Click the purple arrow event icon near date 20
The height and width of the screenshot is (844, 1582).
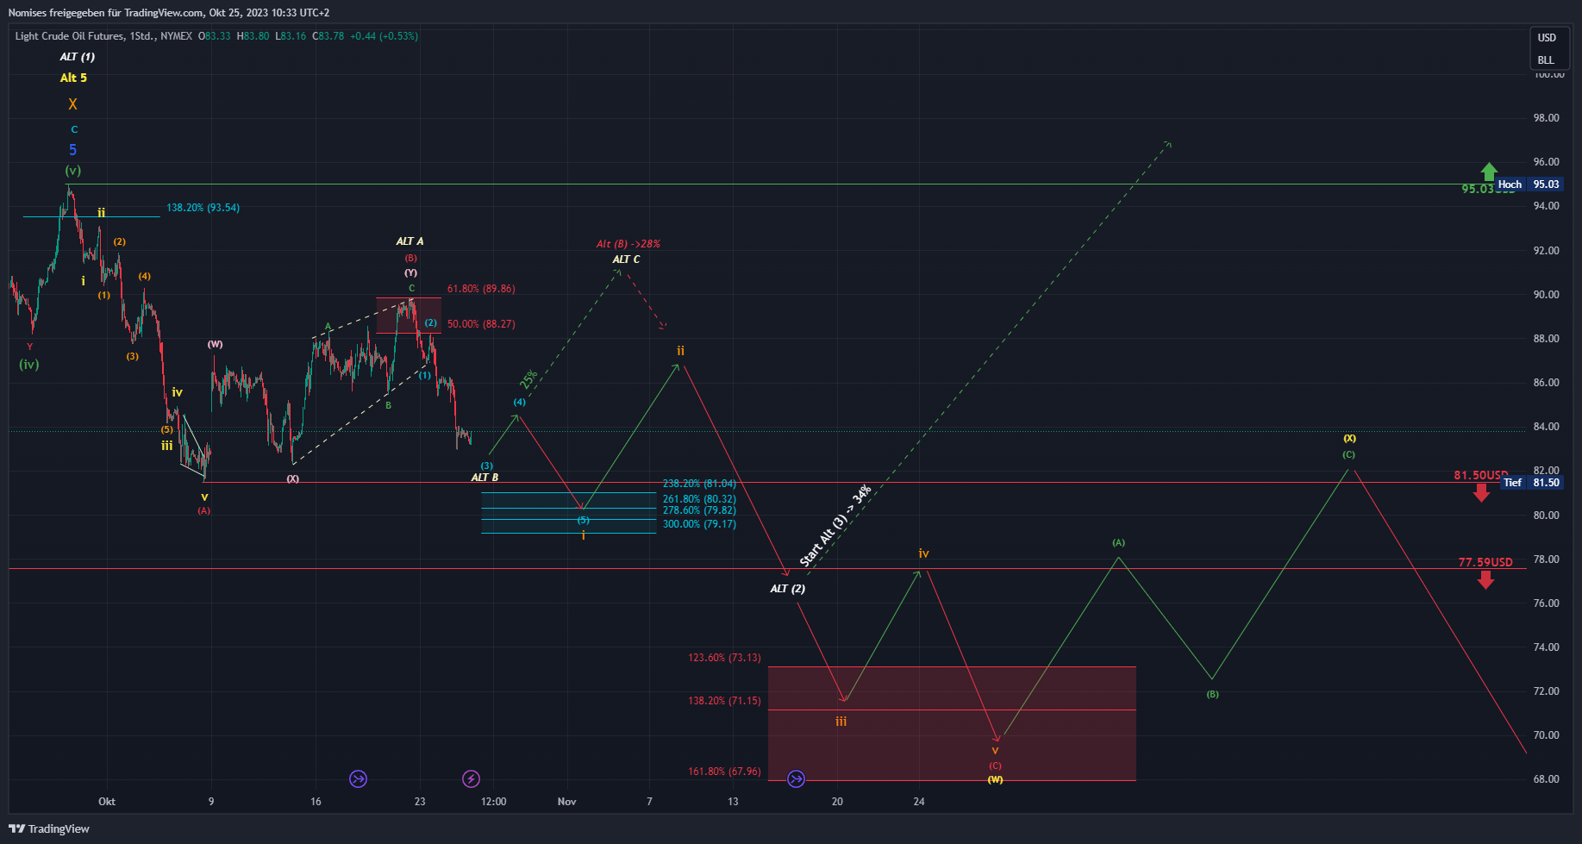(796, 779)
